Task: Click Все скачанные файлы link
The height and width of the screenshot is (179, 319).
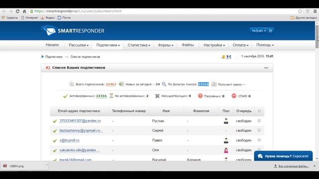Action: (x=294, y=166)
